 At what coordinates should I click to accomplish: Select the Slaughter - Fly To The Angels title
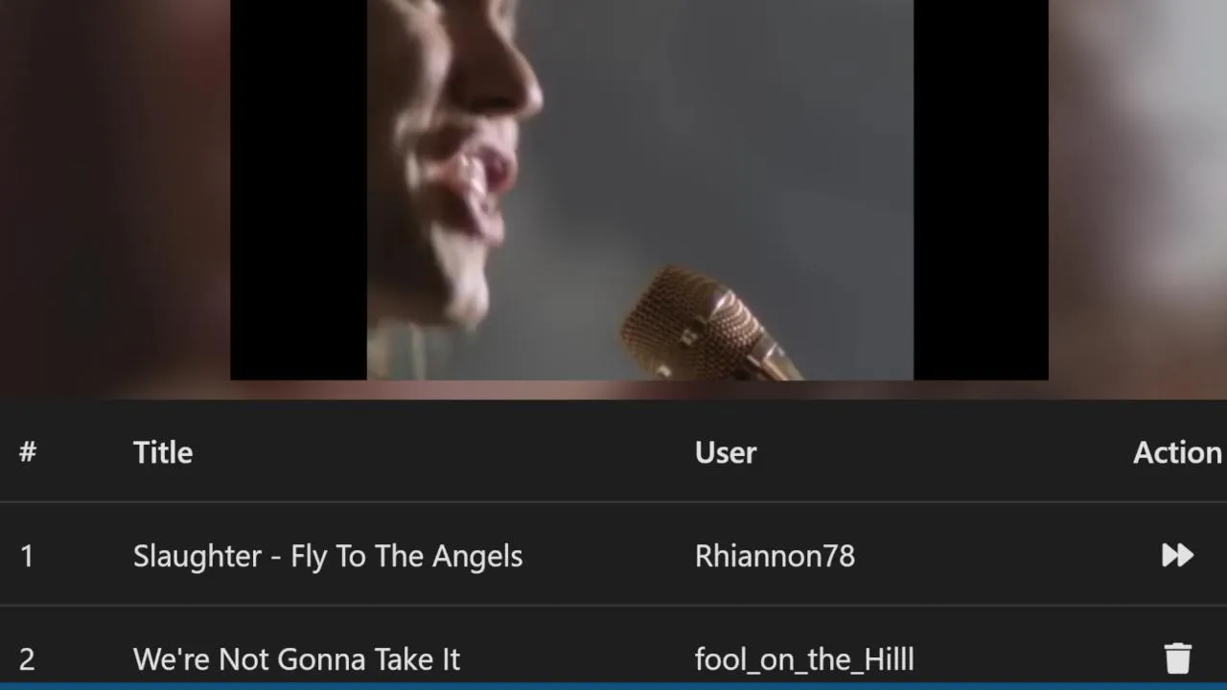(328, 556)
